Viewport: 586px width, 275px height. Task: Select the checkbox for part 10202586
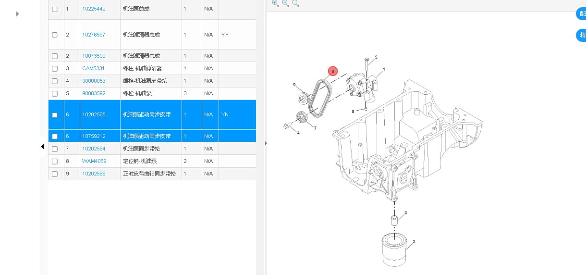pos(55,174)
